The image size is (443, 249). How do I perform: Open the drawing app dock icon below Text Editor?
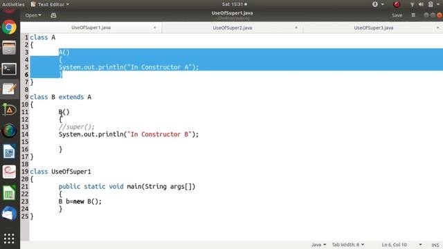[x=9, y=110]
